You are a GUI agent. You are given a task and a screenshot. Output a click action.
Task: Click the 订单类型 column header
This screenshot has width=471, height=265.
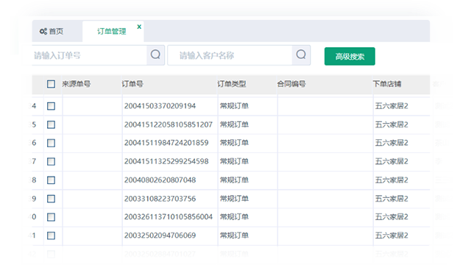[x=232, y=84]
